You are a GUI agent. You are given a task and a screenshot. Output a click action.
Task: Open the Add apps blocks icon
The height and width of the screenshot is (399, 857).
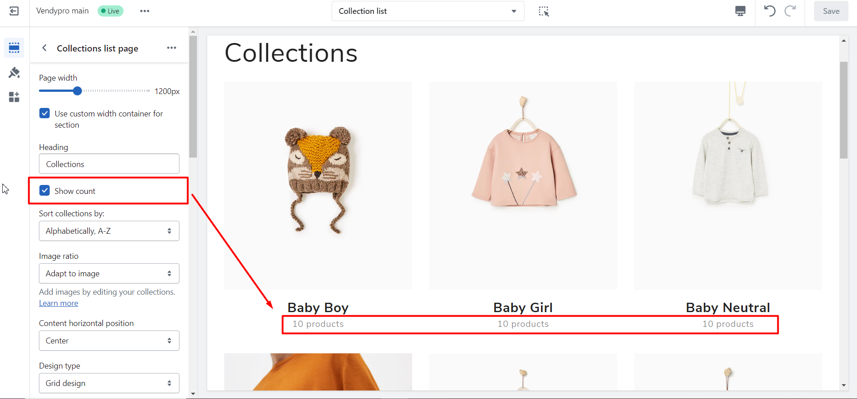pos(14,97)
